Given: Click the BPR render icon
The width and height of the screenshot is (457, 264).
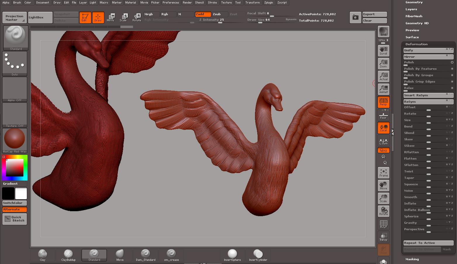Looking at the screenshot, I should click(x=383, y=32).
